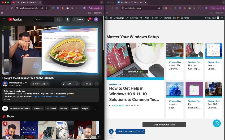Click the install/cast icon in YouTube address bar
Image resolution: width=225 pixels, height=140 pixels.
tap(42, 8)
